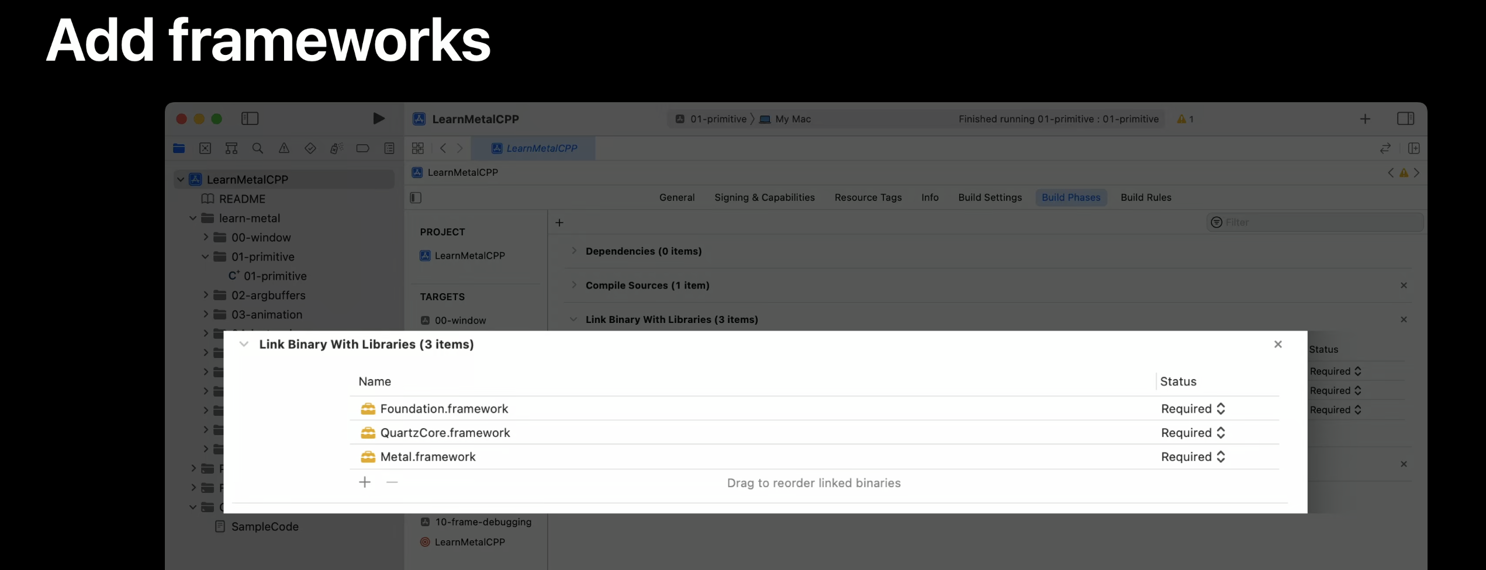Screen dimensions: 1486x570
Task: Open the Build Rules tab
Action: (x=1146, y=197)
